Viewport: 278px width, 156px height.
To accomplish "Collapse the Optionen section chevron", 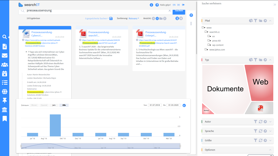I will [x=270, y=150].
